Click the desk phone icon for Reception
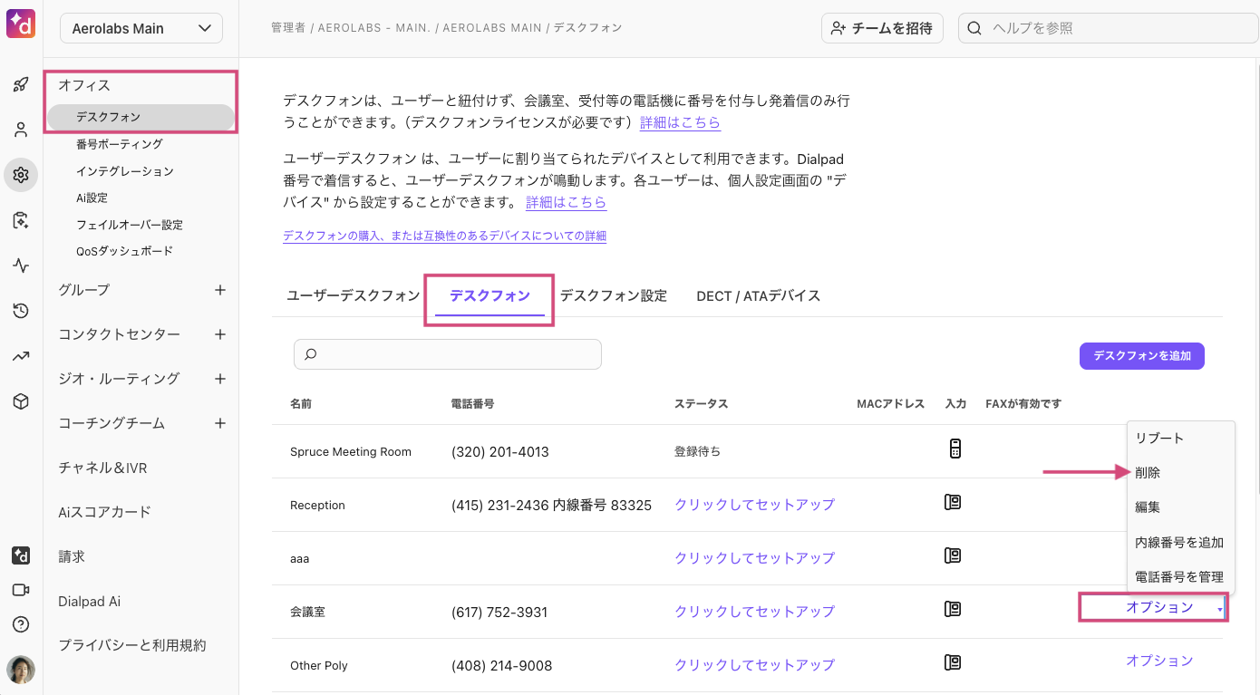The height and width of the screenshot is (695, 1260). 953,503
